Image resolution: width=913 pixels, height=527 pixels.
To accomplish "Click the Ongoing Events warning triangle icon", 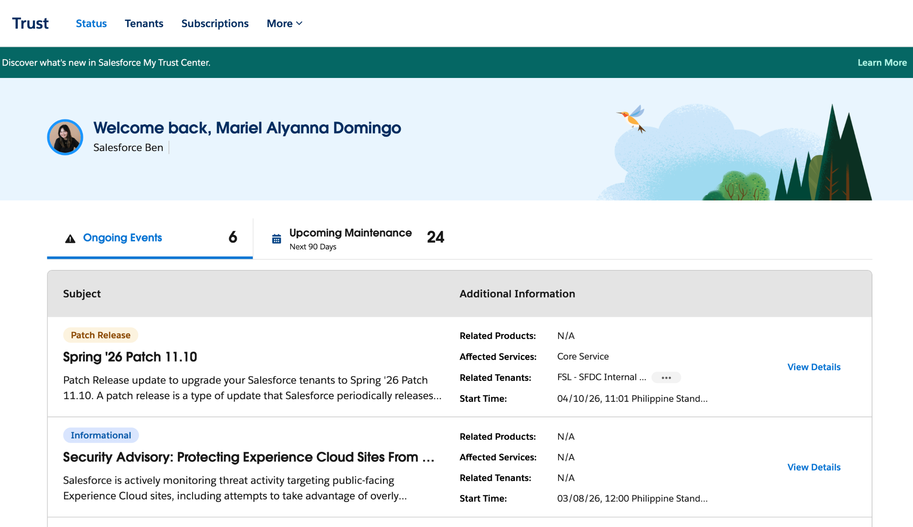I will [70, 239].
